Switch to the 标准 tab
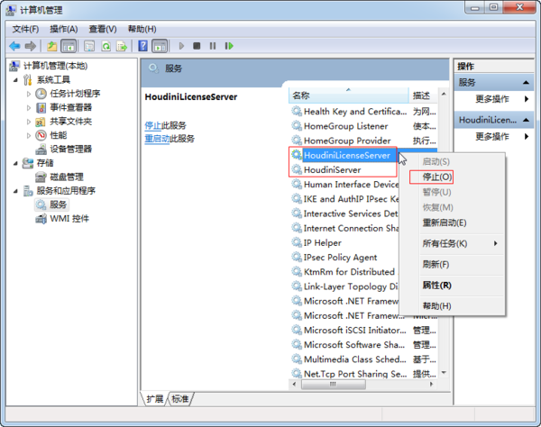Viewport: 541px width, 427px height. pos(180,398)
